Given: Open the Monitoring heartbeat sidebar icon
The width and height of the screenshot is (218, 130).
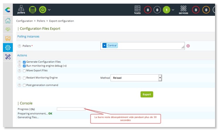Looking at the screenshot, I should pyautogui.click(x=8, y=29).
